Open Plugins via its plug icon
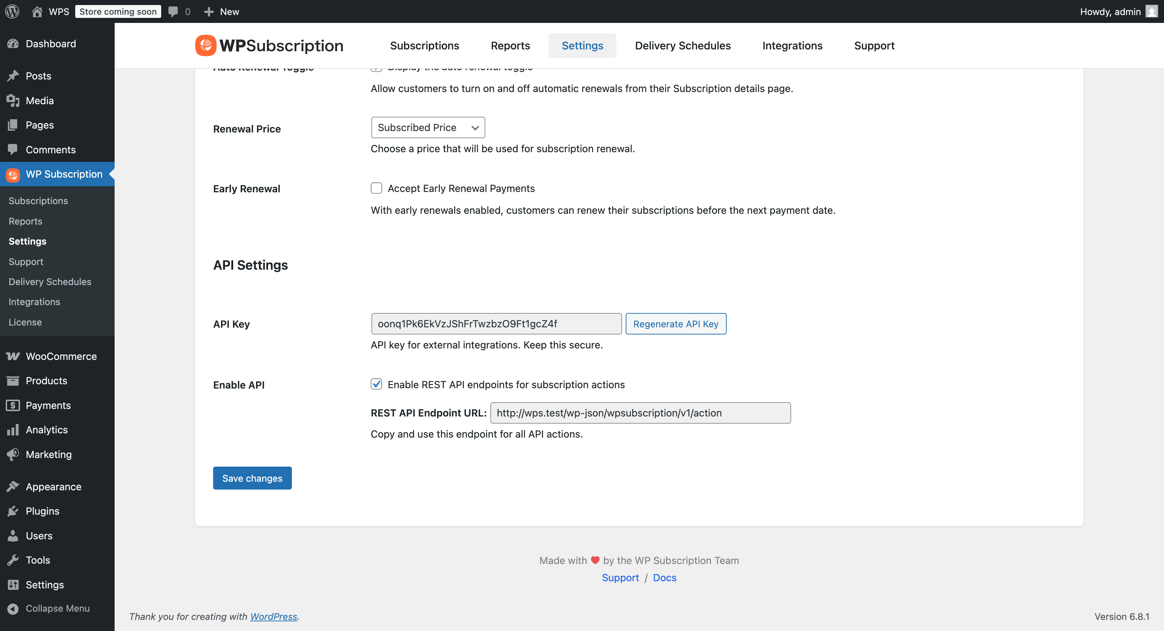 click(x=13, y=511)
